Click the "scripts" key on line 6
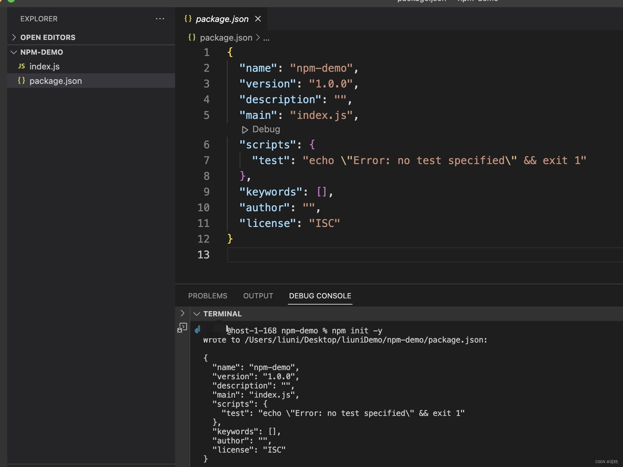The height and width of the screenshot is (467, 623). point(268,144)
